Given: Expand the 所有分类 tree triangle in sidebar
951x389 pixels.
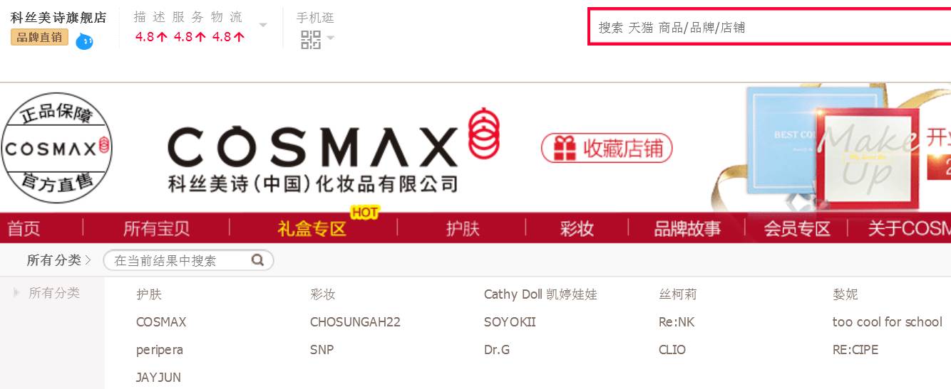Looking at the screenshot, I should click(16, 292).
